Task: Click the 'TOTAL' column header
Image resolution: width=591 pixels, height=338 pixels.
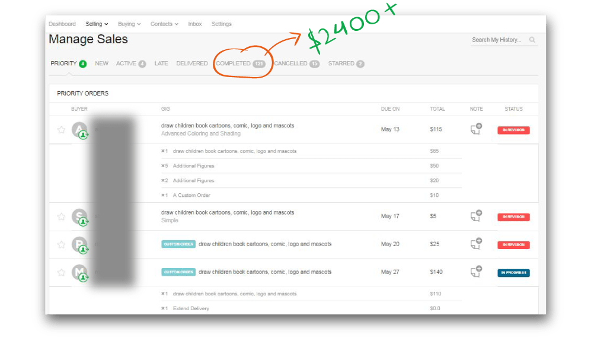Action: (x=437, y=109)
